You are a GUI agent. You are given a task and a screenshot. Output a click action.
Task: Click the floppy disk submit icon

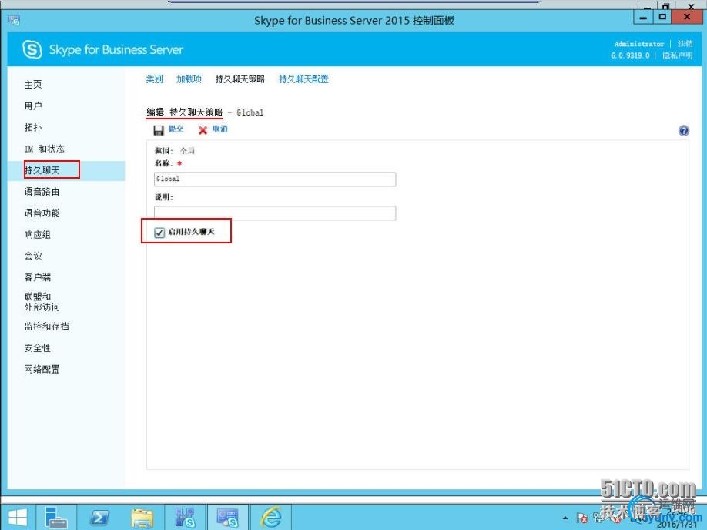tap(159, 130)
